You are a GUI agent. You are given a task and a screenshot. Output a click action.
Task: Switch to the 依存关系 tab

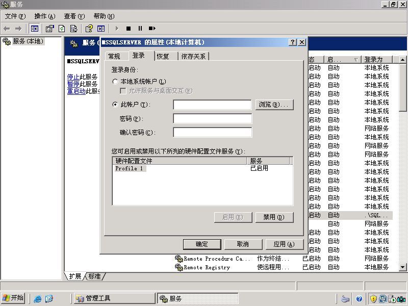[194, 56]
